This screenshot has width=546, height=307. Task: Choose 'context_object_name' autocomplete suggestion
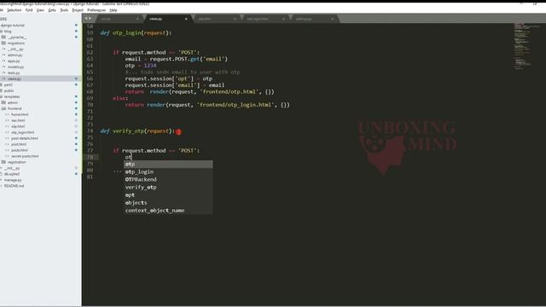[169, 211]
